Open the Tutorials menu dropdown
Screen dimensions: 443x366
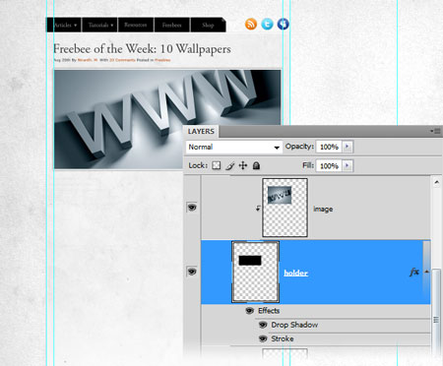[x=100, y=25]
